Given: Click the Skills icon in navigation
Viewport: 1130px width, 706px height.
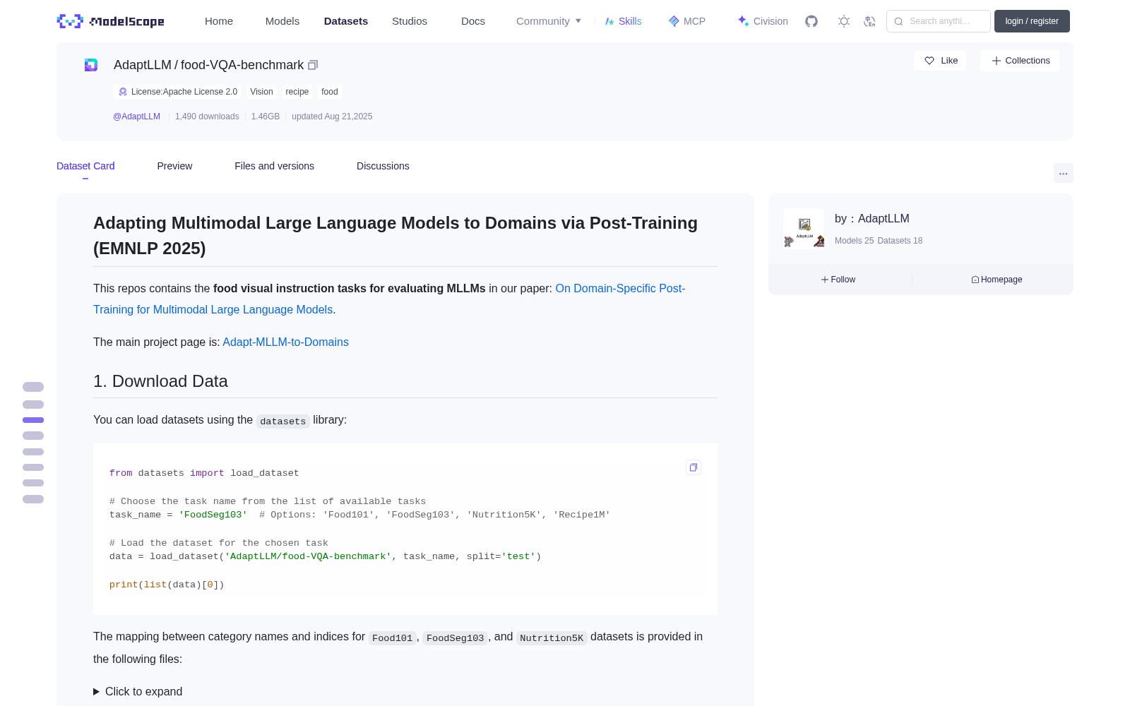Looking at the screenshot, I should (x=609, y=21).
